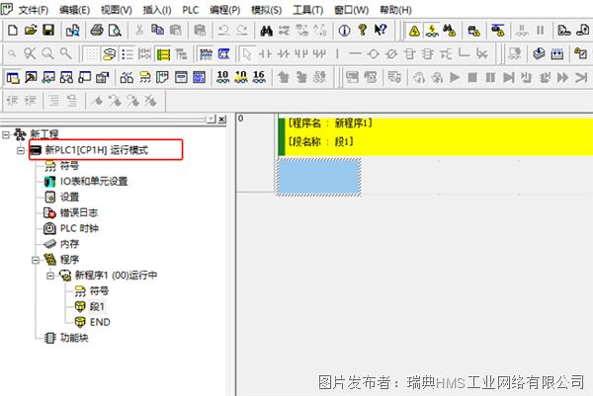Close the project workspace panel
Screen dimensions: 593x396
(222, 119)
